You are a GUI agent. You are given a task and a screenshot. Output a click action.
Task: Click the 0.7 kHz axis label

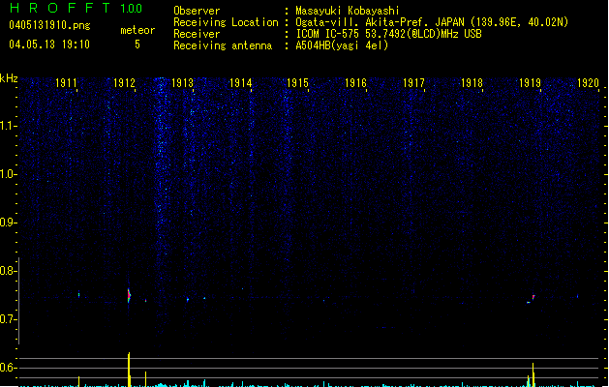click(x=8, y=319)
